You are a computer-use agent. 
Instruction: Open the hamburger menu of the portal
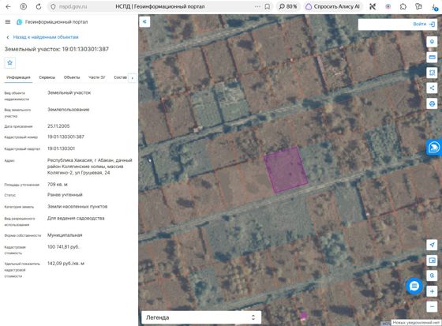click(x=8, y=22)
